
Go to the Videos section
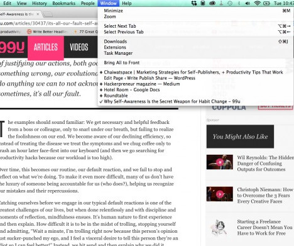click(x=79, y=47)
